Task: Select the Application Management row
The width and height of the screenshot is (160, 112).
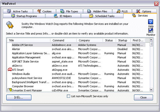Action: (76, 57)
